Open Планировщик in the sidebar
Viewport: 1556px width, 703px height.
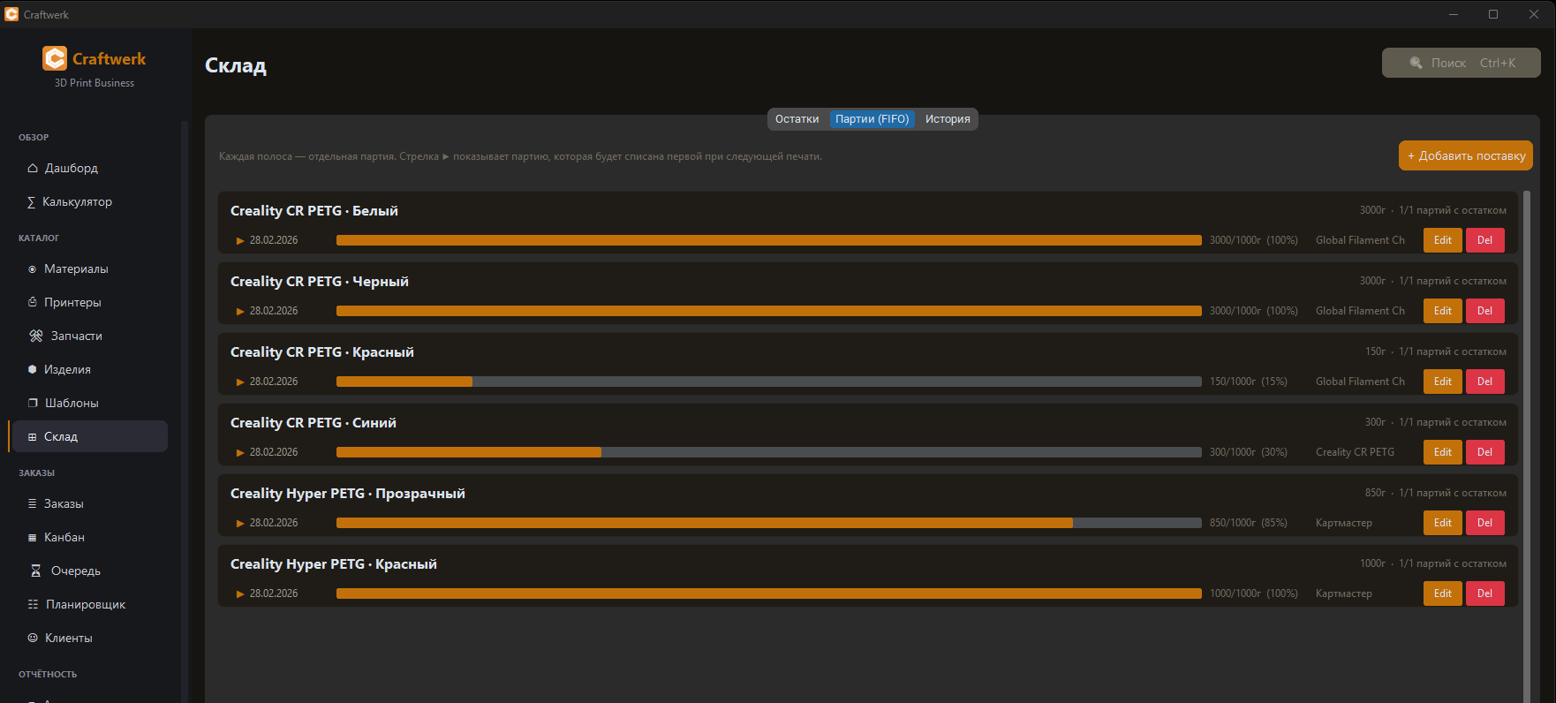[x=86, y=604]
